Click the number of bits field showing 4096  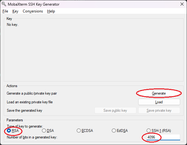[163, 137]
